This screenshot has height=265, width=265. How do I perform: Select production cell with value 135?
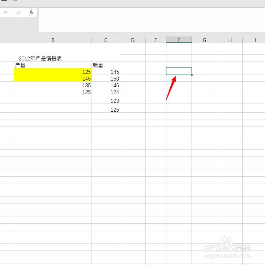click(x=53, y=85)
